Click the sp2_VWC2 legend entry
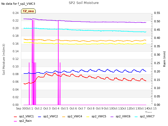This screenshot has height=126, width=168. pyautogui.click(x=48, y=117)
